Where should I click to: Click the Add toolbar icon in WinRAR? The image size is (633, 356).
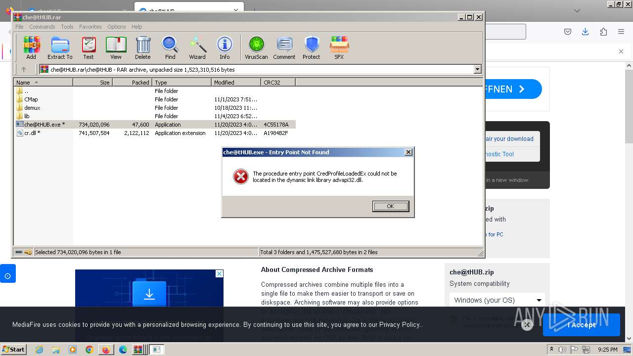31,48
